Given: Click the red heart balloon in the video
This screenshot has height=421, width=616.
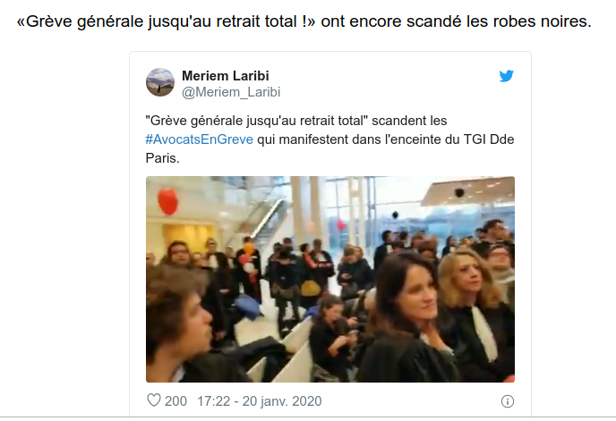Looking at the screenshot, I should tap(168, 201).
